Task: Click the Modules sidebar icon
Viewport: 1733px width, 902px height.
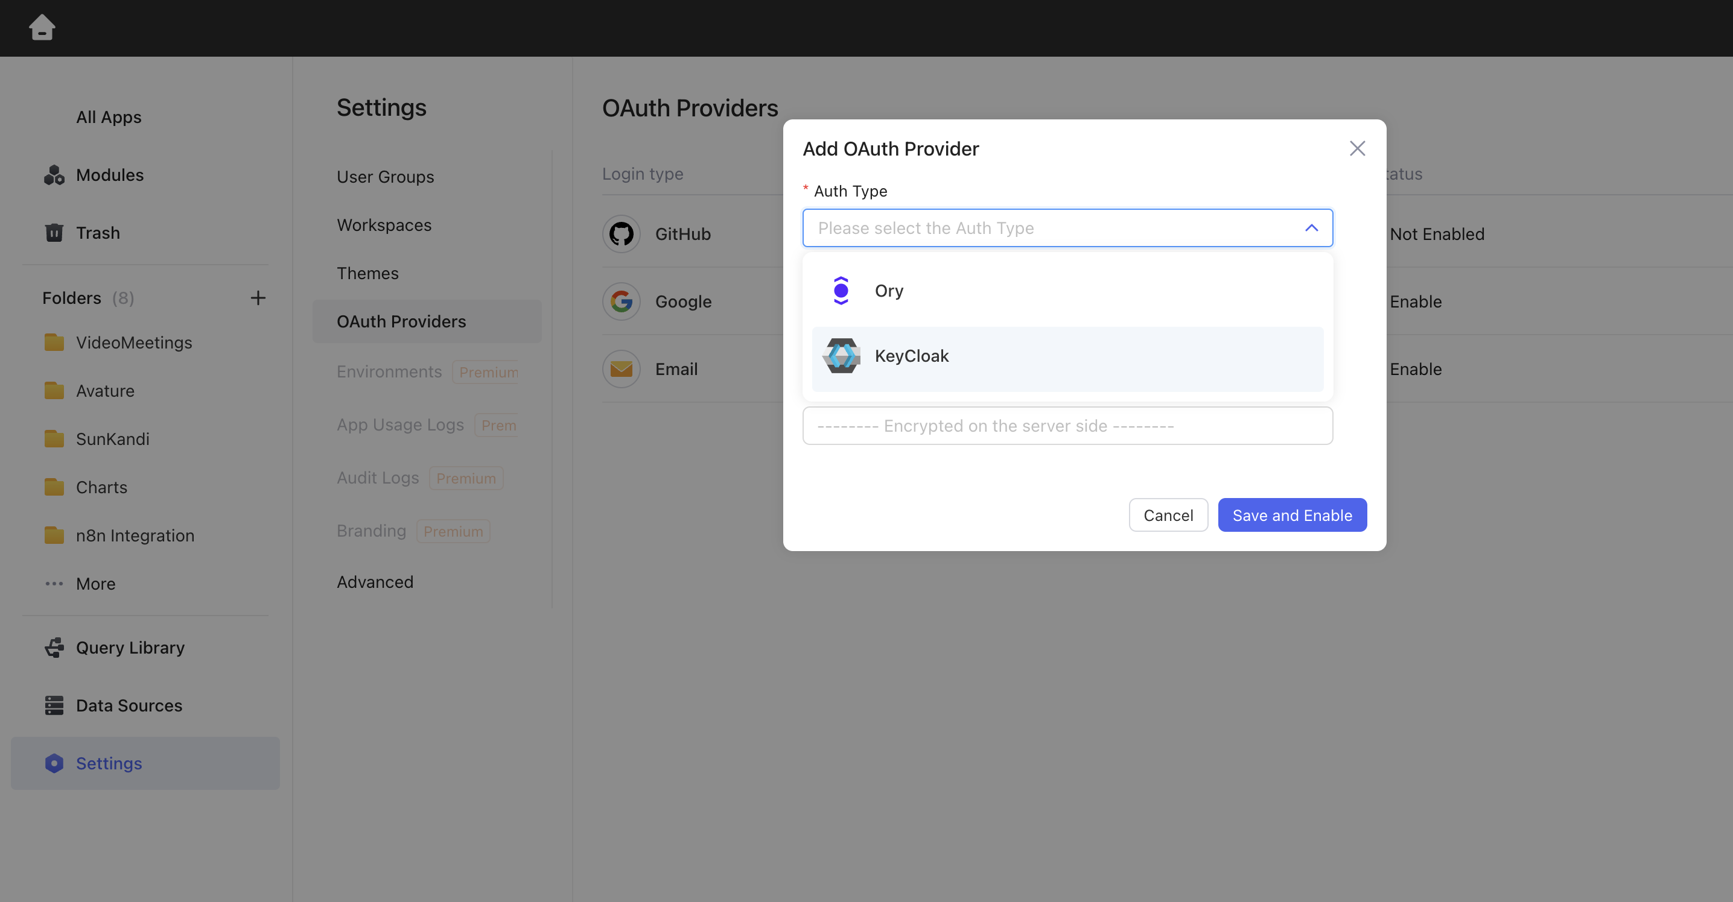Action: (x=54, y=175)
